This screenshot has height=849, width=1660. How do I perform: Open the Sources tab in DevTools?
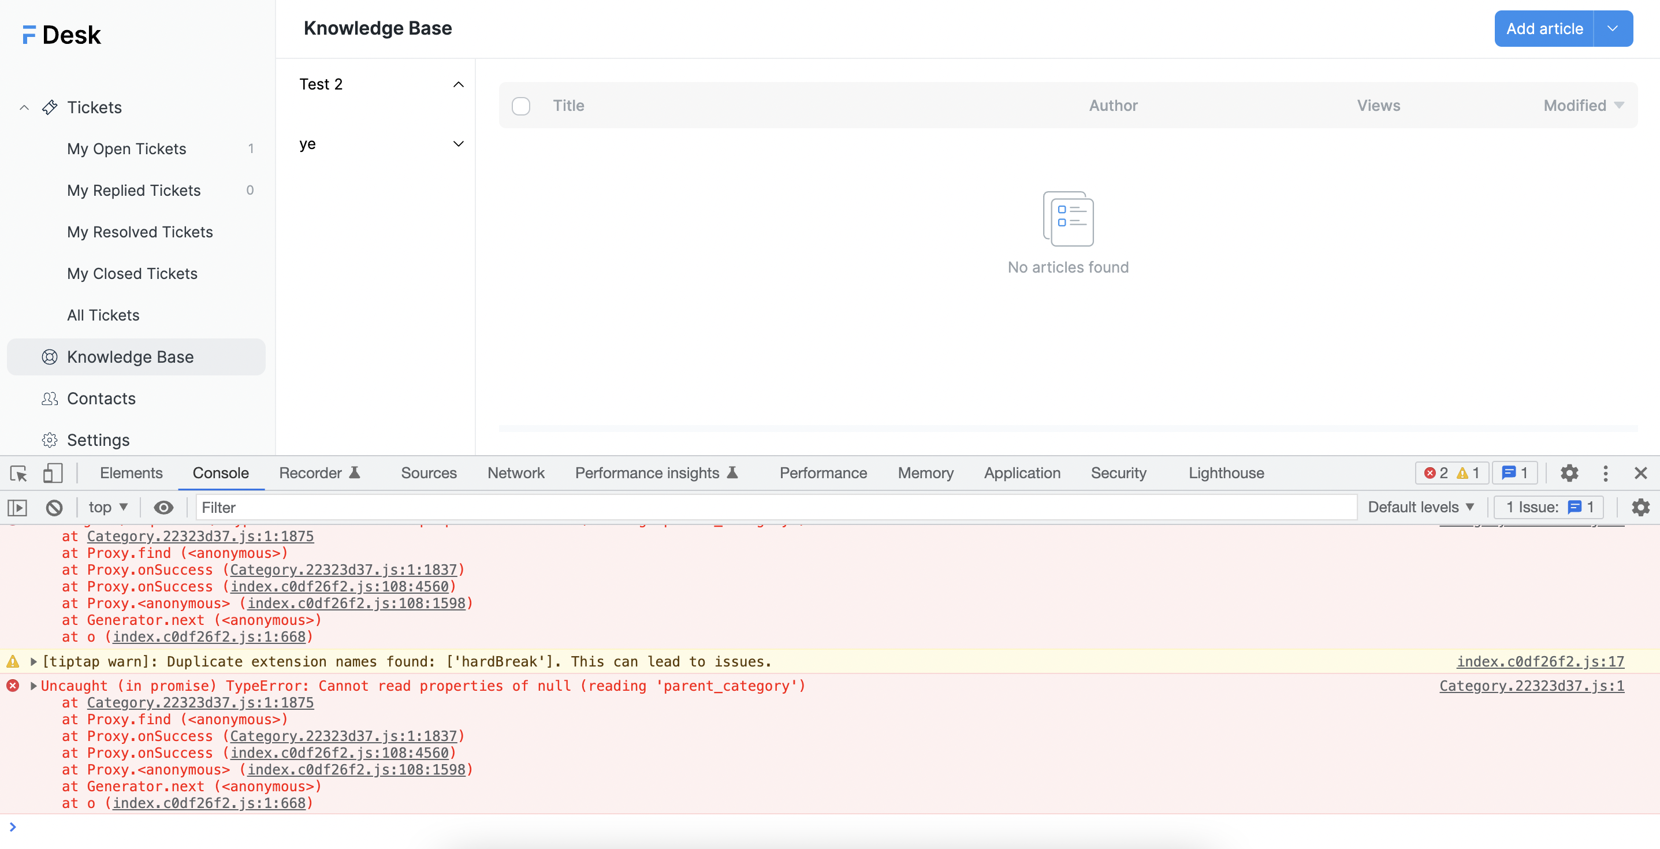(429, 473)
